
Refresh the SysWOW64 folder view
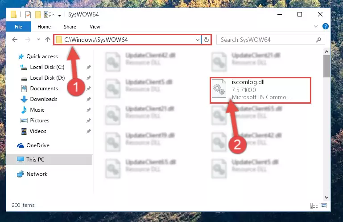[x=206, y=40]
